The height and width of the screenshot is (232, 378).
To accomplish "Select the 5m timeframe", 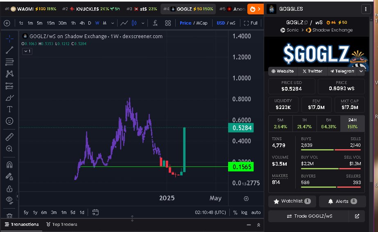I will coord(40,23).
